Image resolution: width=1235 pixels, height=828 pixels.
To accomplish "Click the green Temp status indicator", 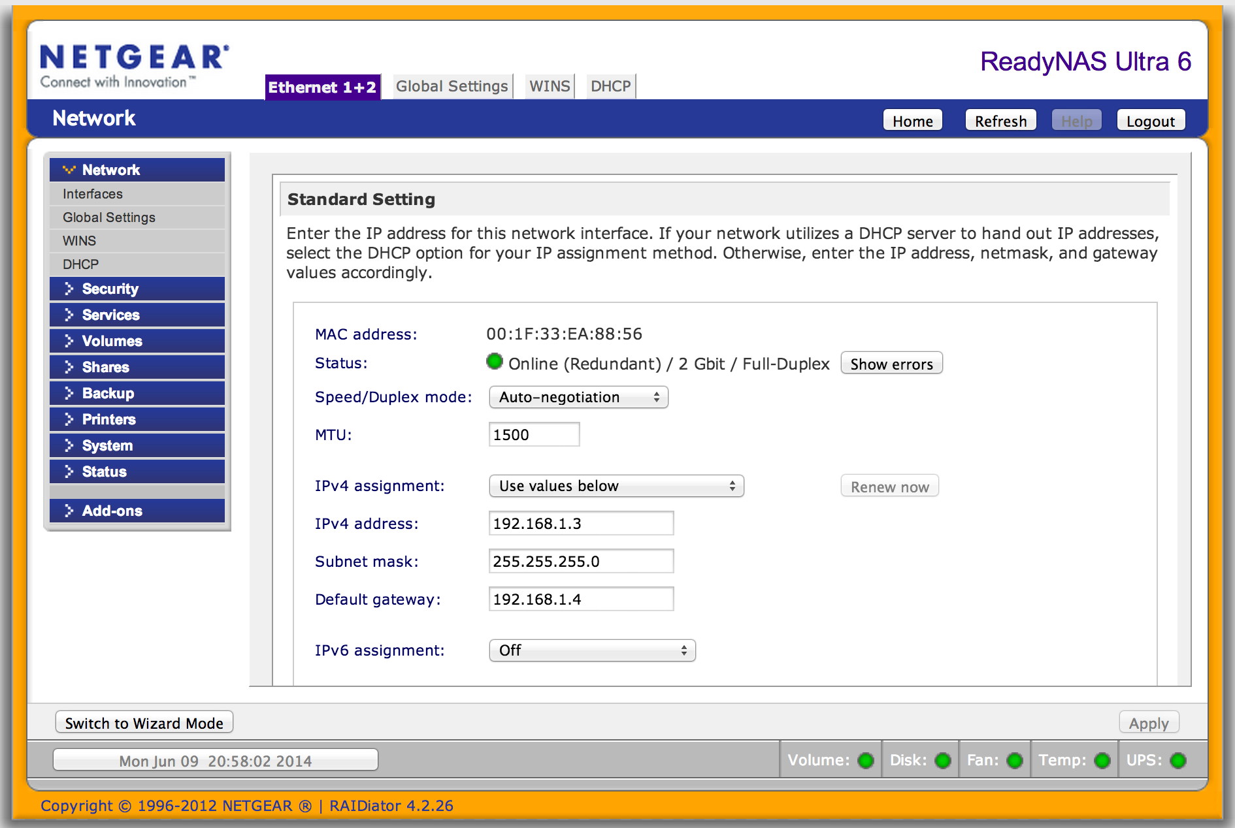I will [1102, 761].
